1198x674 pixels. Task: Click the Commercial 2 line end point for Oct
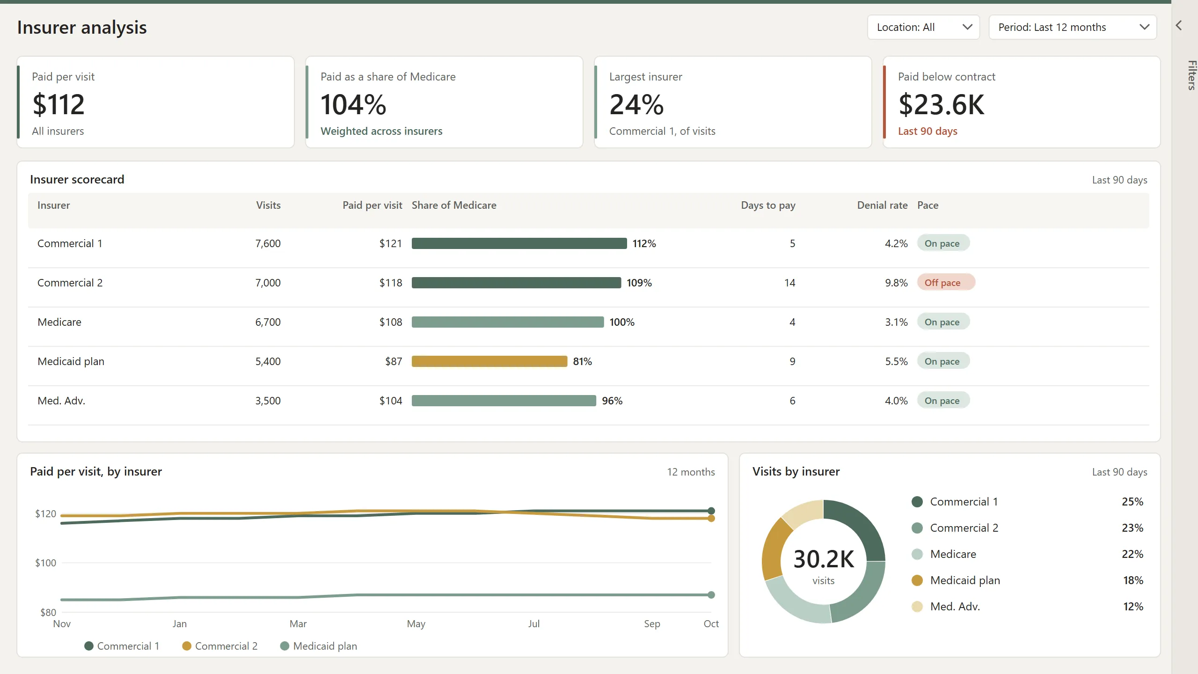(711, 518)
